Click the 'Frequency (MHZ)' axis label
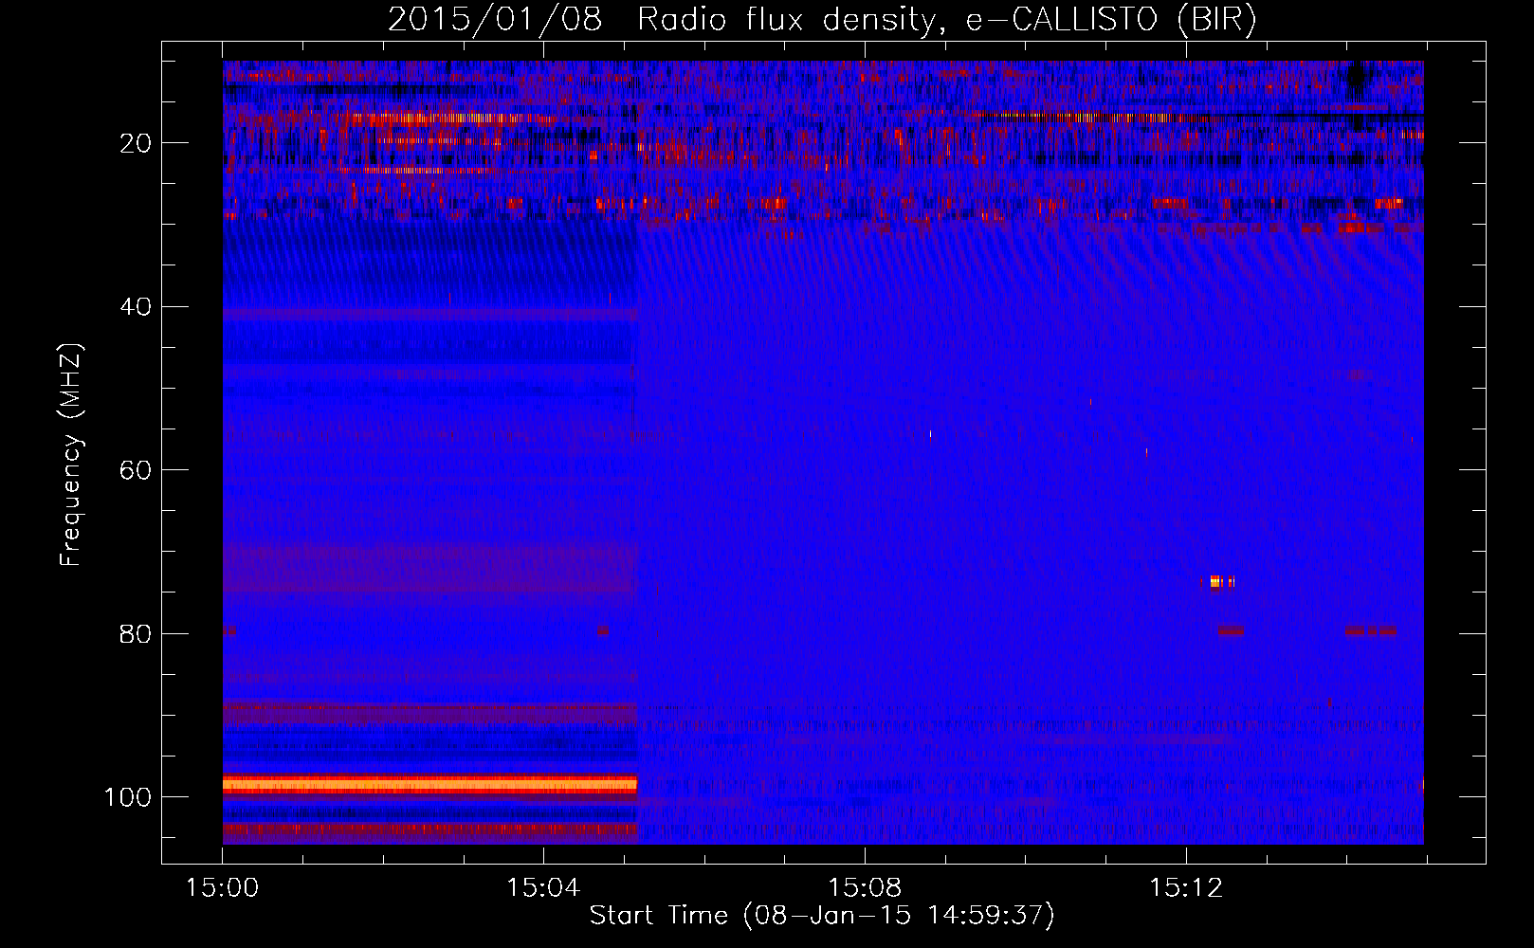Viewport: 1534px width, 948px height. (x=71, y=454)
